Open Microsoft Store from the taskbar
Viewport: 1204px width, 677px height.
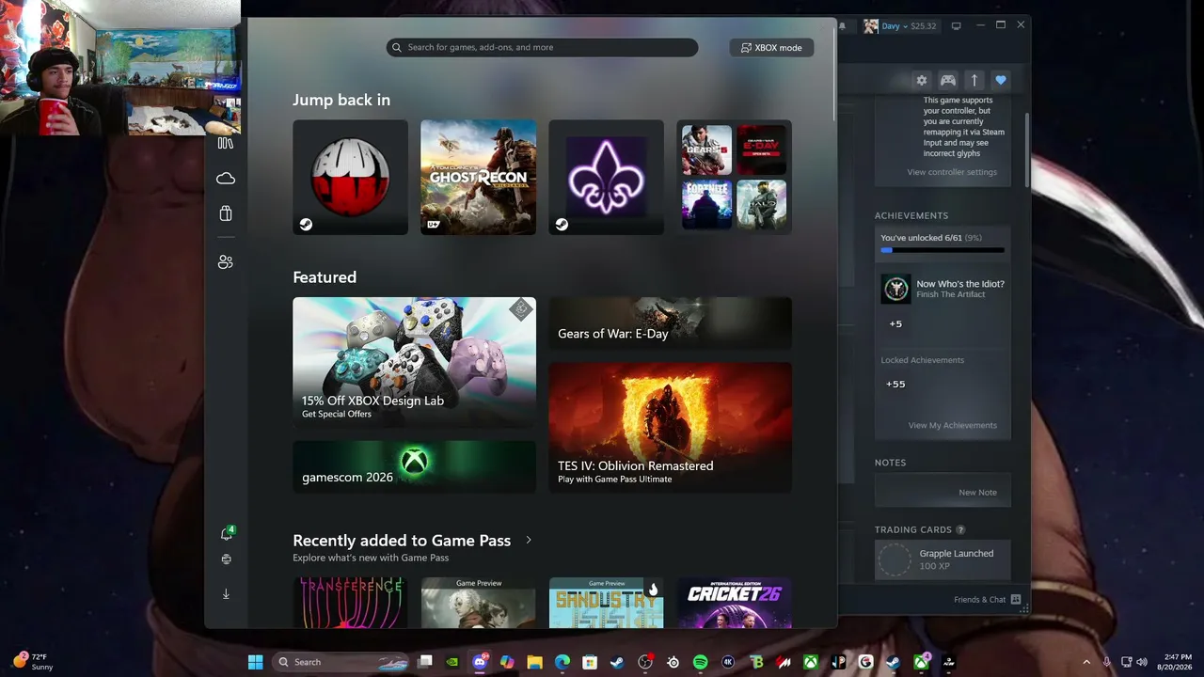tap(590, 662)
